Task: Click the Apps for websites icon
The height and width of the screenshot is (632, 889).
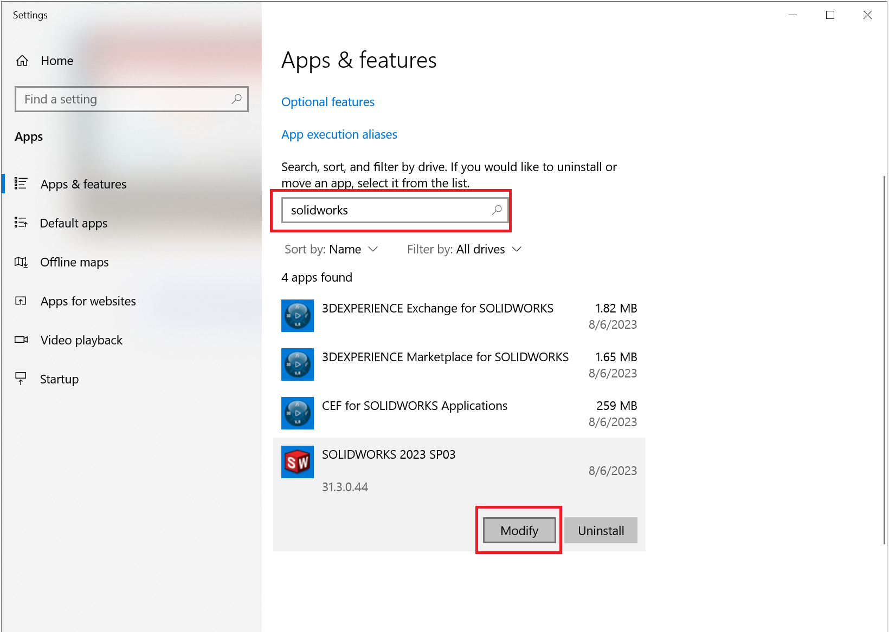Action: [x=21, y=301]
